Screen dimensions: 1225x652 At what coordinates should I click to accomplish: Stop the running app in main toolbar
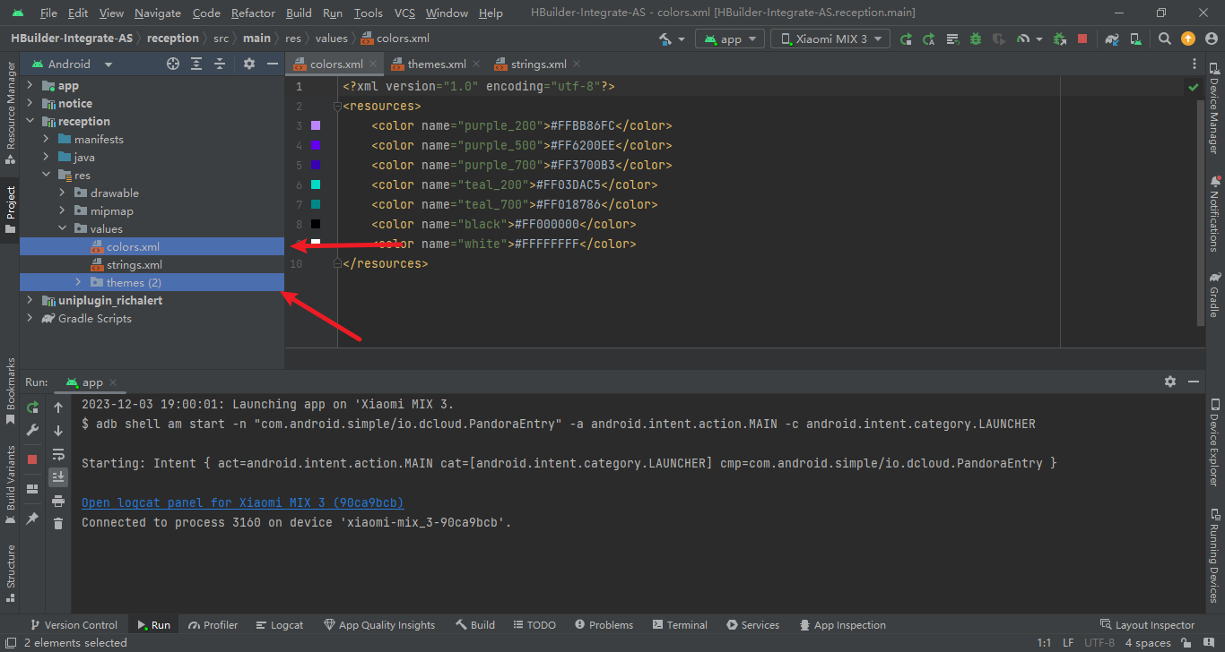point(1082,39)
